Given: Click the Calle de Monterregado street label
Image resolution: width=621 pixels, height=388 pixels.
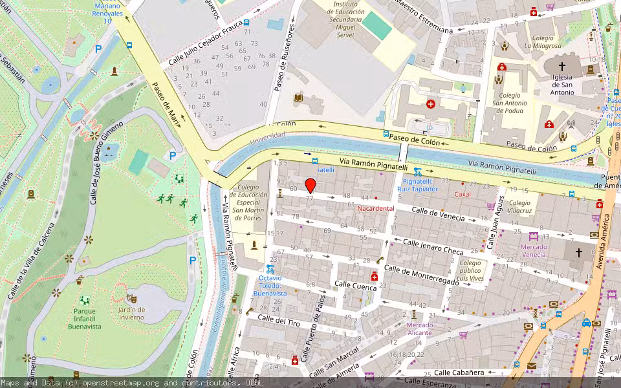Looking at the screenshot, I should pos(421,275).
